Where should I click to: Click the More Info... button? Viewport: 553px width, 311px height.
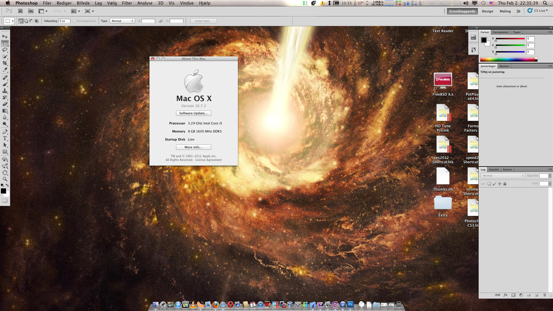point(194,147)
